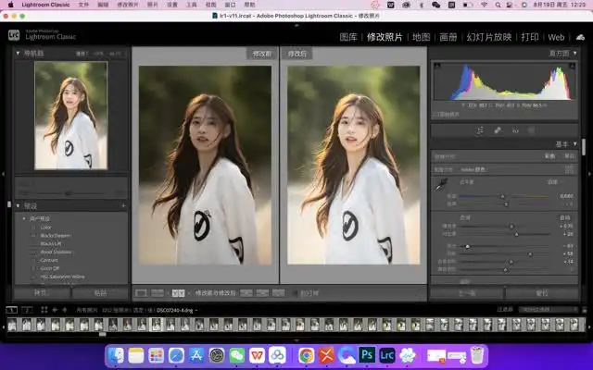Viewport: 593px width, 370px height.
Task: Collapse the 用户预设 preset folder
Action: [x=23, y=217]
